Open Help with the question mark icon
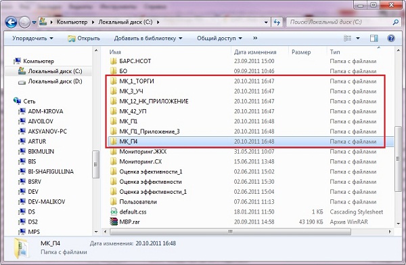This screenshot has width=406, height=265. (x=391, y=39)
